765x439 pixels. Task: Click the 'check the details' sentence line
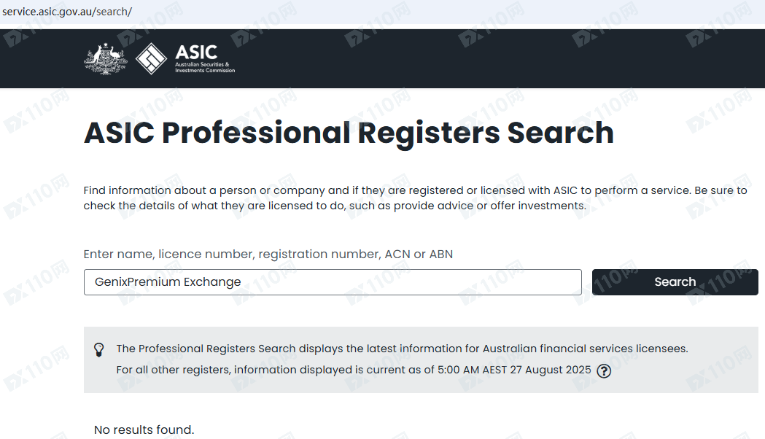pos(335,206)
